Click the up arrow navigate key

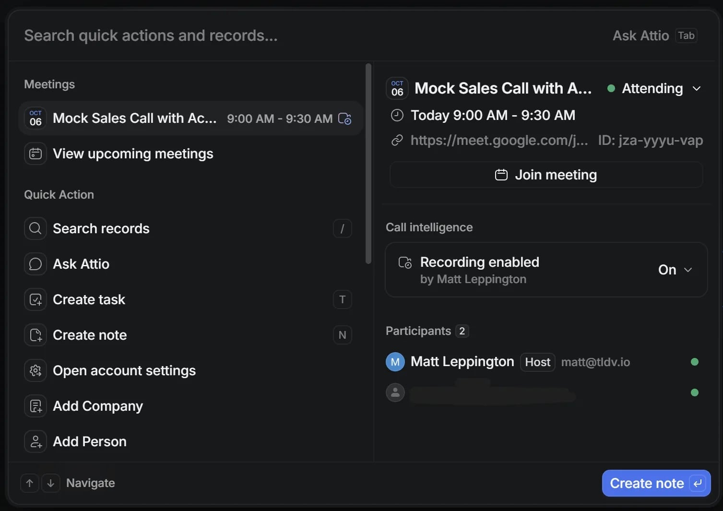tap(30, 483)
